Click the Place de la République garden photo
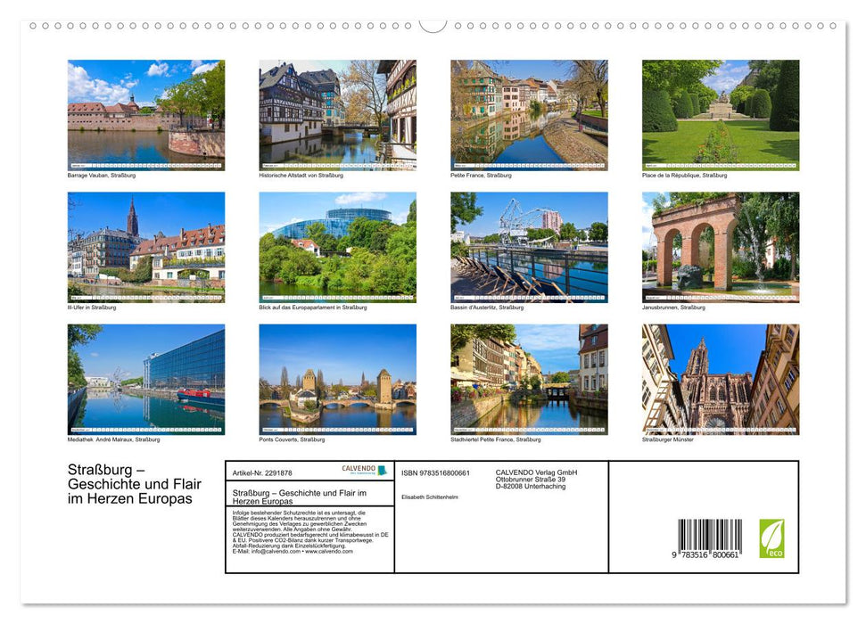 [721, 115]
